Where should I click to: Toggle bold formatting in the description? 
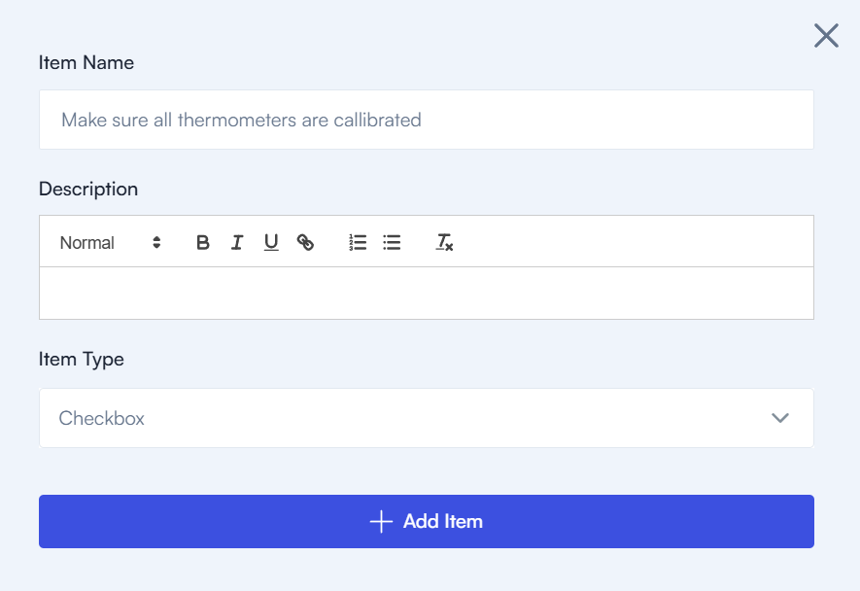pyautogui.click(x=203, y=243)
